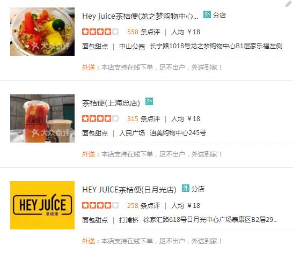Open the 茶桔便(上海总店) title link
The height and width of the screenshot is (253, 293).
point(111,103)
